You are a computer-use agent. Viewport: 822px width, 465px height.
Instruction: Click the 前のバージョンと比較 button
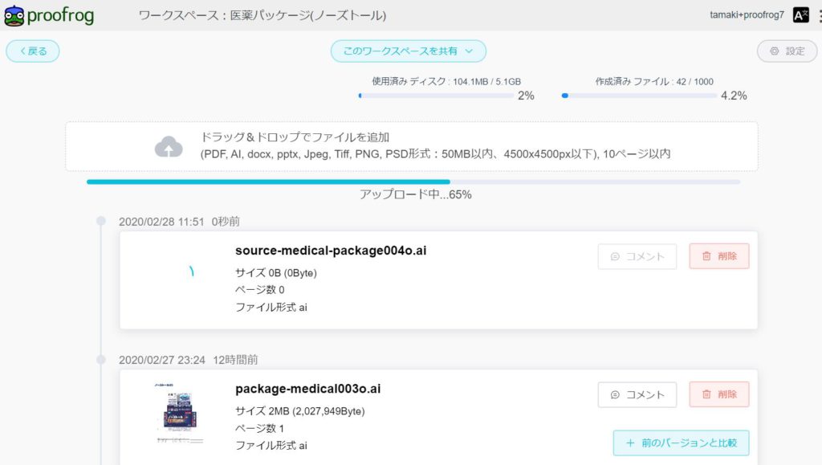[681, 443]
